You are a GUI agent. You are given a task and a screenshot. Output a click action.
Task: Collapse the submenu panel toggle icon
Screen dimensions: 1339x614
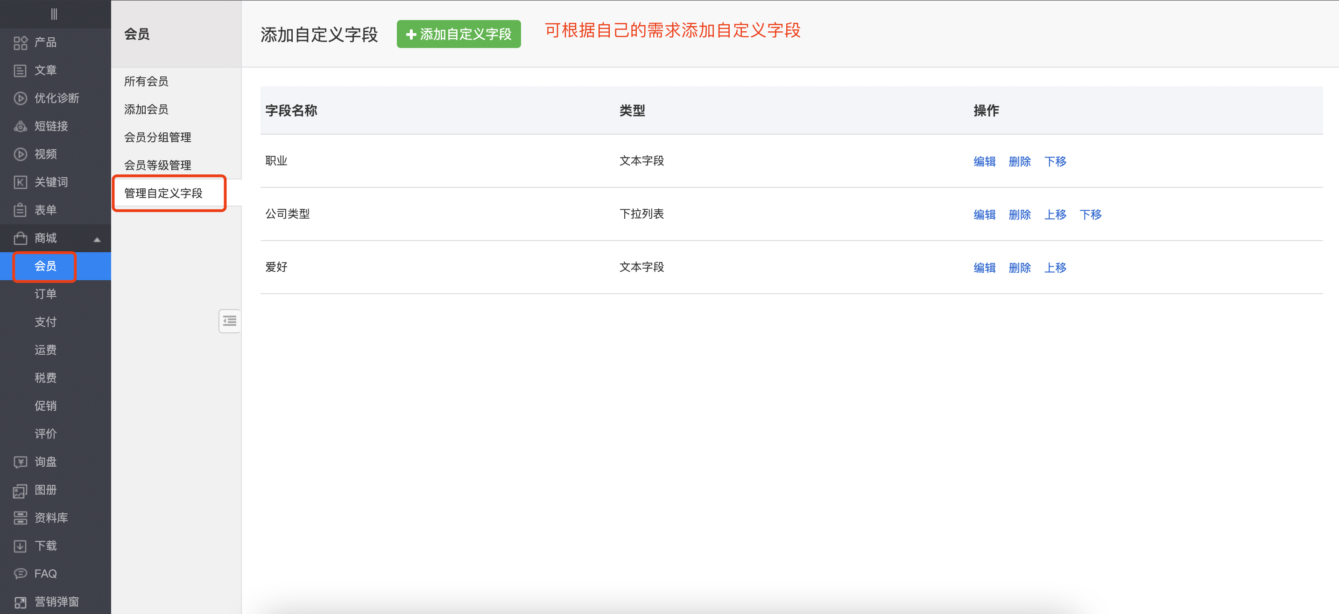pyautogui.click(x=229, y=321)
